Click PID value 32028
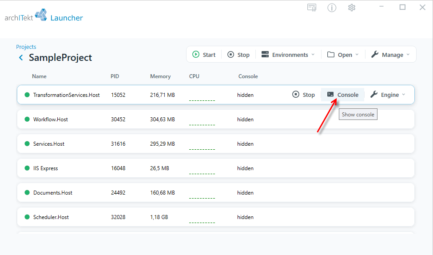 118,217
